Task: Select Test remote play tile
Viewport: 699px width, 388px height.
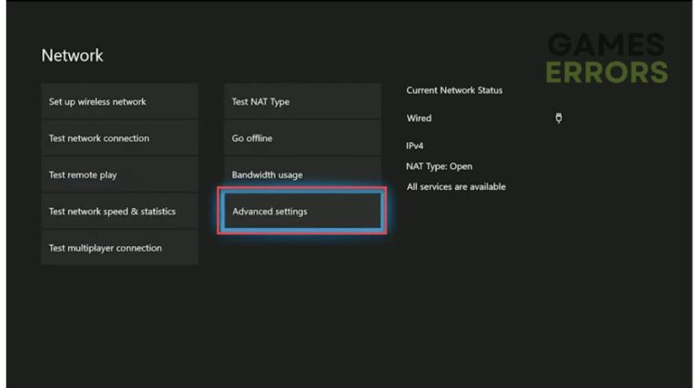Action: click(119, 174)
